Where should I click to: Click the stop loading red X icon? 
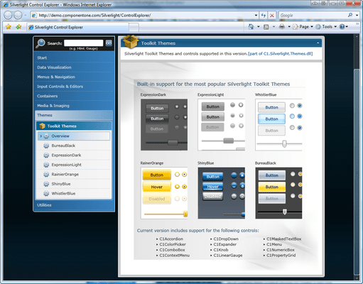coord(272,16)
